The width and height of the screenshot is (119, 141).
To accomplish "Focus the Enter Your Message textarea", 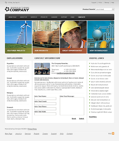I will coord(72,106).
